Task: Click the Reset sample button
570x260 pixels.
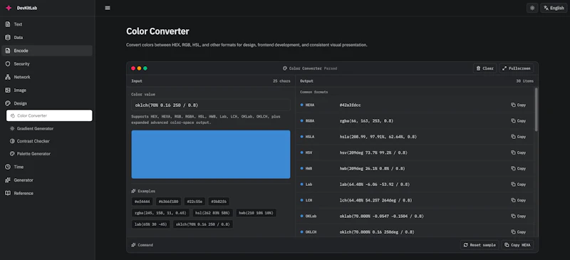Action: click(x=480, y=245)
